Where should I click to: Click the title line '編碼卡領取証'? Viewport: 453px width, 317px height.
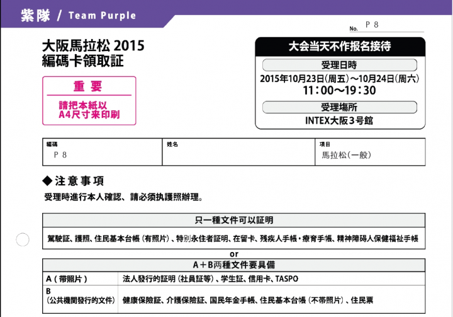point(83,61)
